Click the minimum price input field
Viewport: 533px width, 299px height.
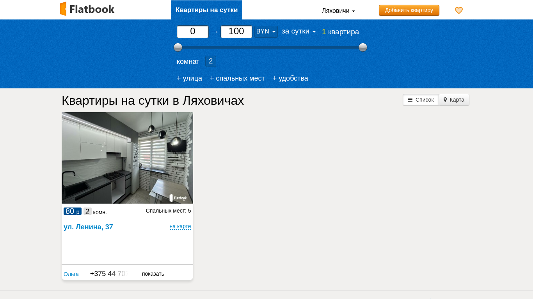point(193,32)
